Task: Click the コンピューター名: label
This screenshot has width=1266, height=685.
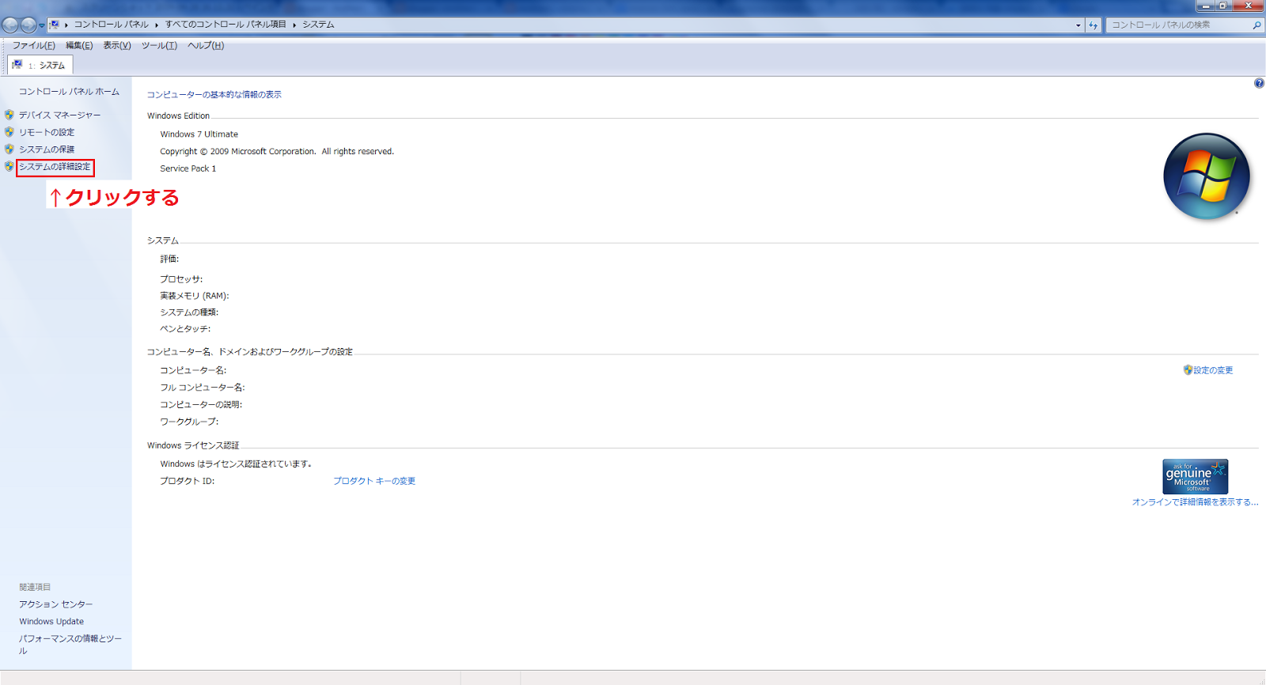Action: click(x=193, y=370)
